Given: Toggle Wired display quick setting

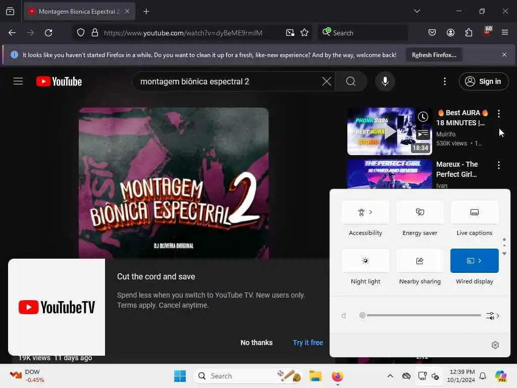Looking at the screenshot, I should point(470,261).
